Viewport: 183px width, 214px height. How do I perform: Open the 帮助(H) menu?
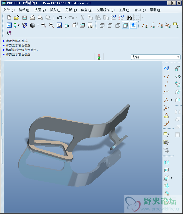point(156,10)
